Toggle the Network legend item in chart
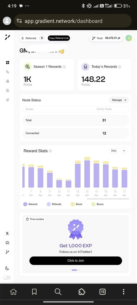This screenshot has height=305, width=137. pyautogui.click(x=30, y=204)
